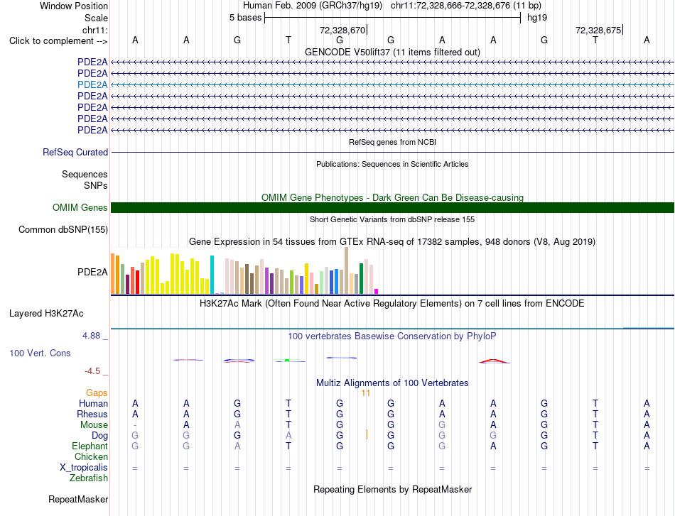Click the RefSeq Curated track label
Image resolution: width=675 pixels, height=516 pixels.
75,152
